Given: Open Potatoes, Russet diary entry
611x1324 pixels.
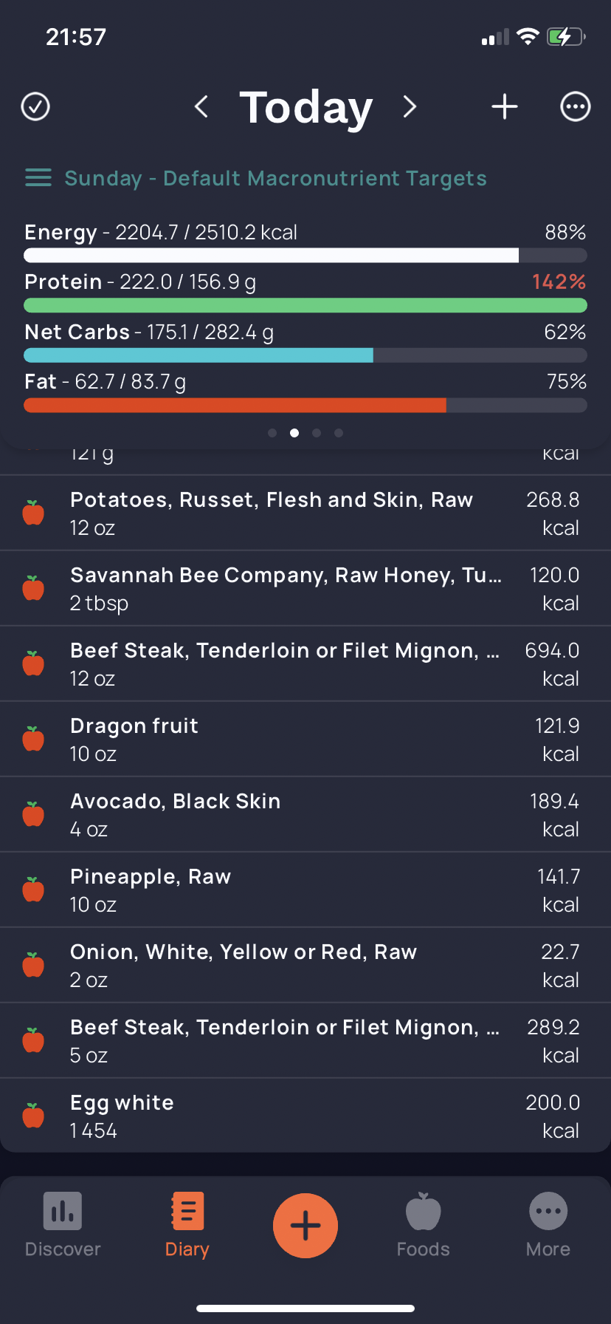Looking at the screenshot, I should click(305, 513).
